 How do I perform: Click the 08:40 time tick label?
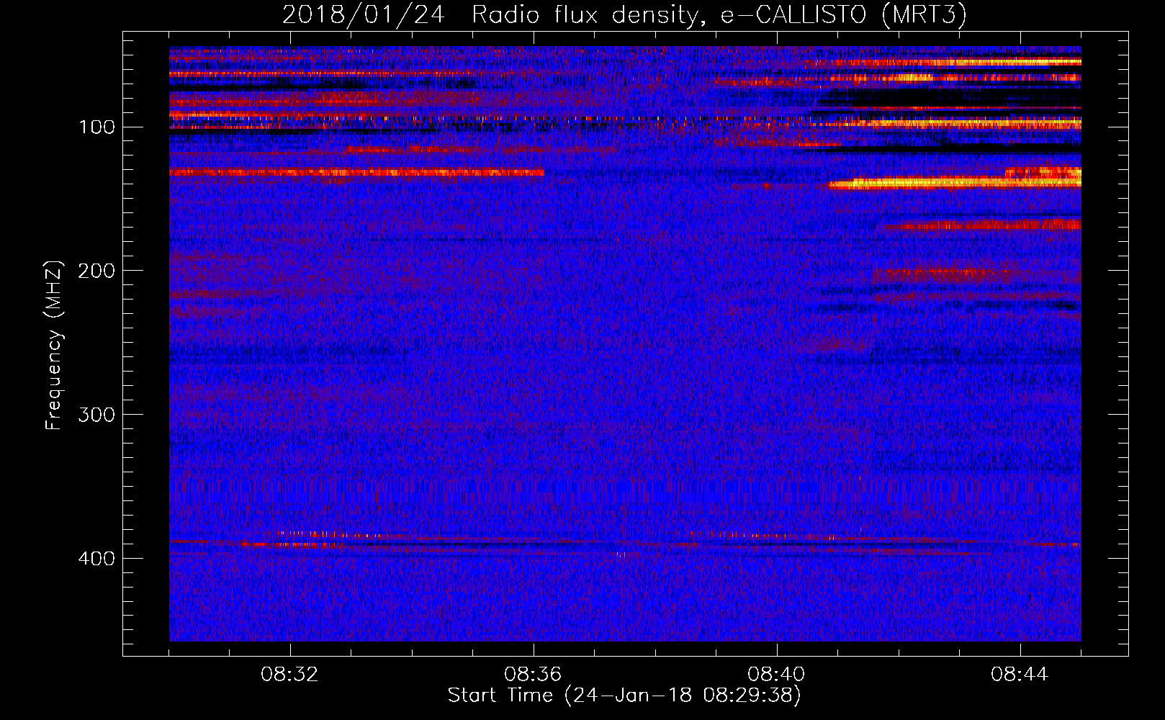click(776, 675)
